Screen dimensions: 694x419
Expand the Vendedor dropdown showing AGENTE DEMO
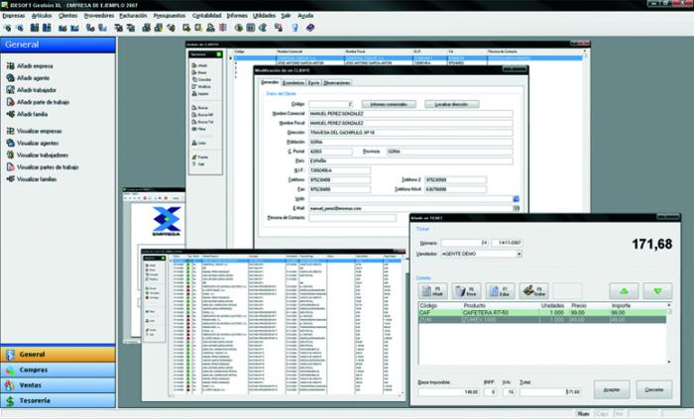coord(520,254)
